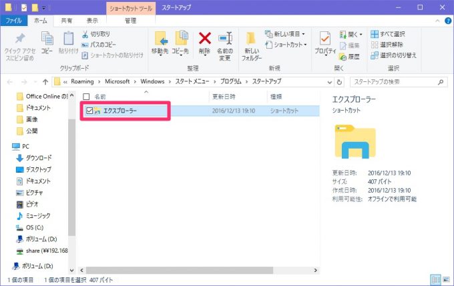This screenshot has width=454, height=286.
Task: Switch to Large icons view in status bar
Action: 447,279
